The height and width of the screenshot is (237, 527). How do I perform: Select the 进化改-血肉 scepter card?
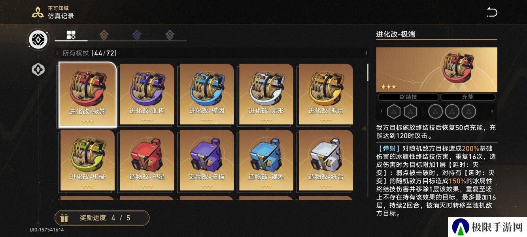pyautogui.click(x=147, y=94)
